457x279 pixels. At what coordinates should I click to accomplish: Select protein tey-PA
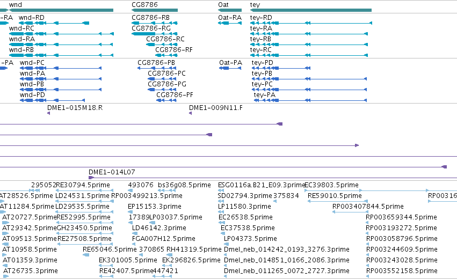click(x=265, y=95)
